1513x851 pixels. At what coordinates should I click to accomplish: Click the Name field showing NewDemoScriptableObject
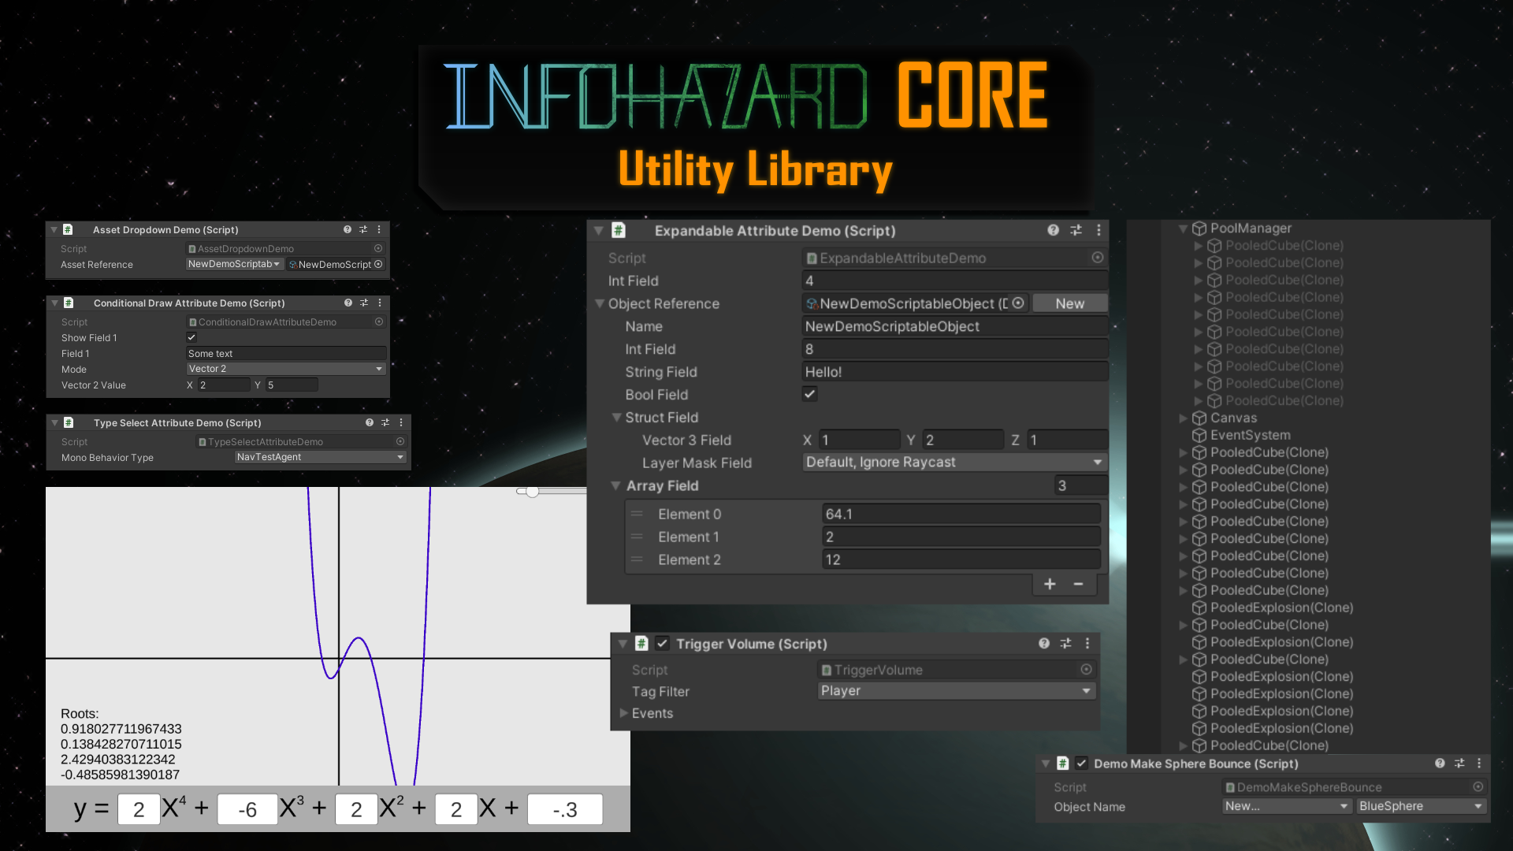954,326
